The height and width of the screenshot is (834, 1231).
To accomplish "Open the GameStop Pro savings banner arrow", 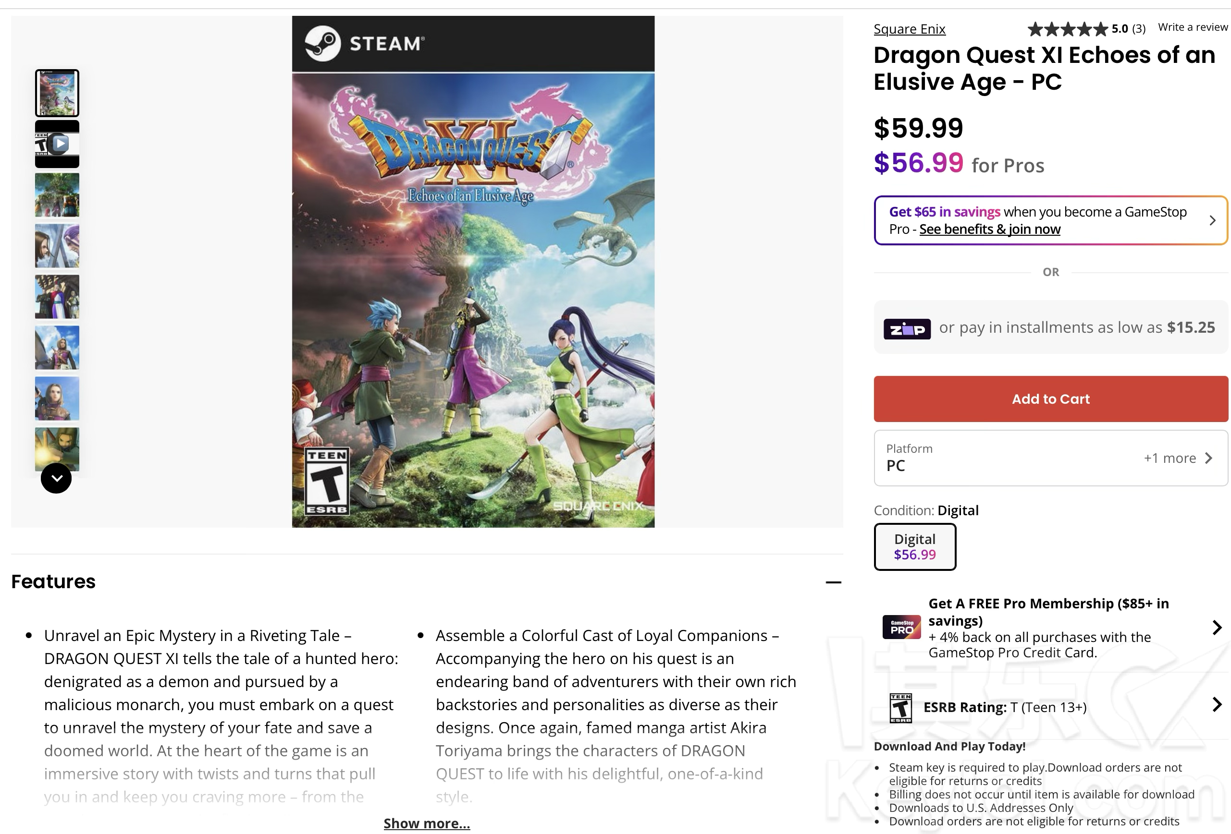I will click(x=1212, y=220).
